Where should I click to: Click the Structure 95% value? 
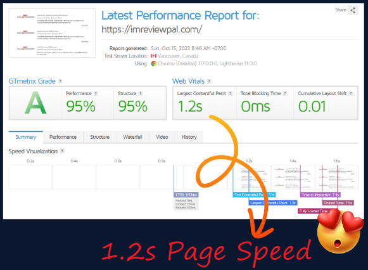tap(133, 106)
